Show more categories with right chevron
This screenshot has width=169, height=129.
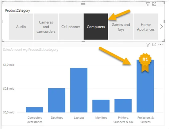[161, 27]
